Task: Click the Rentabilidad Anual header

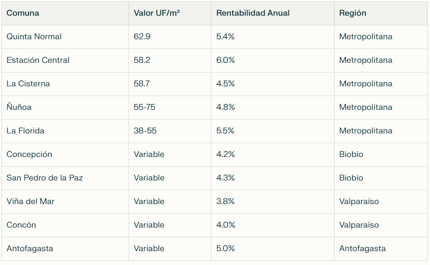Action: (x=253, y=13)
